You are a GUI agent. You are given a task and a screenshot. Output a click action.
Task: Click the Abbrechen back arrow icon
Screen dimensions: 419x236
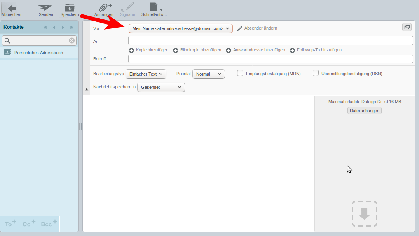pyautogui.click(x=12, y=8)
